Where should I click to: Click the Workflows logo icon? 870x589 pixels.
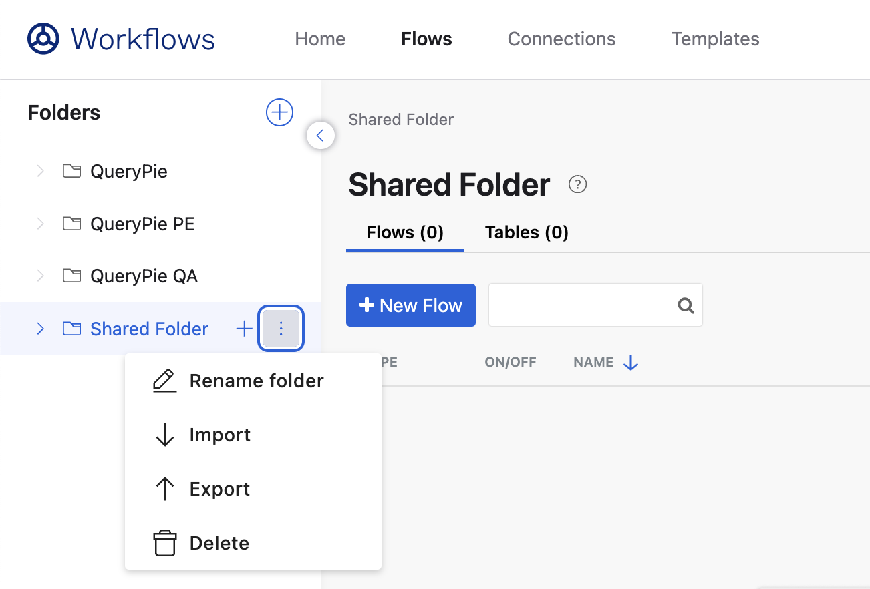[43, 39]
